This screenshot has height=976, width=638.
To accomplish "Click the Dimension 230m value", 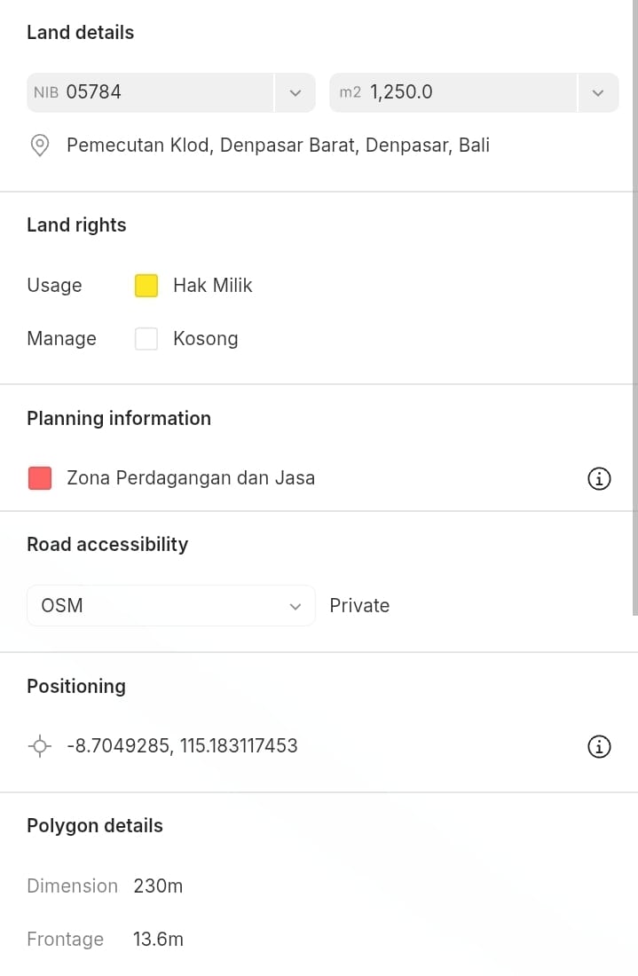I will coord(158,886).
